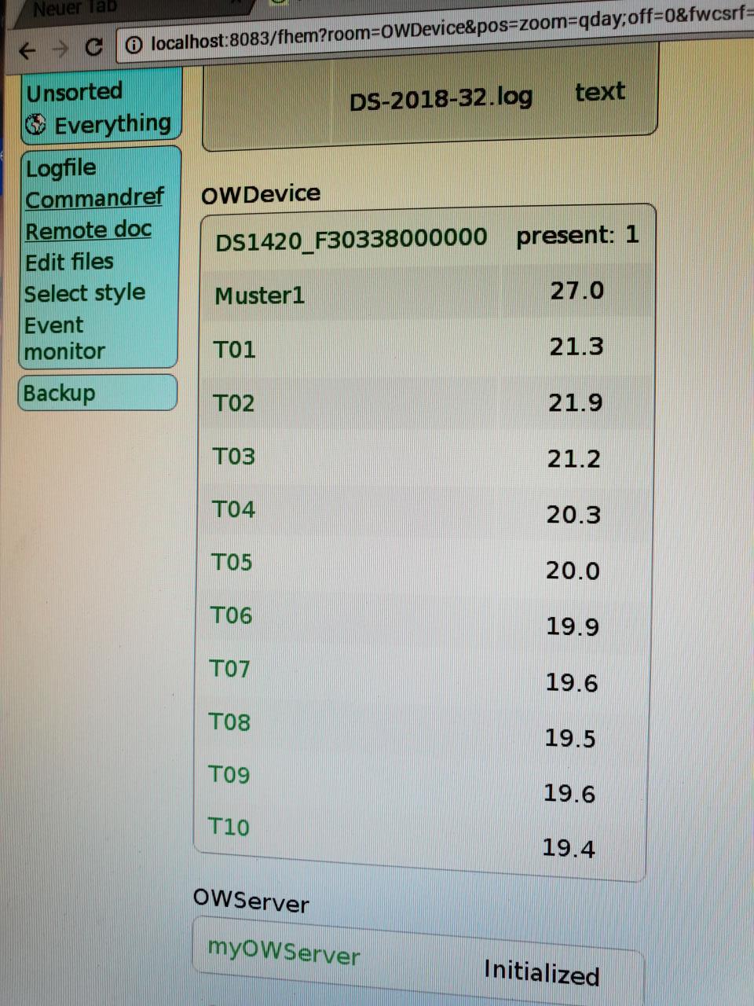Click the globe icon beside Everything
The width and height of the screenshot is (754, 1006).
[x=35, y=124]
